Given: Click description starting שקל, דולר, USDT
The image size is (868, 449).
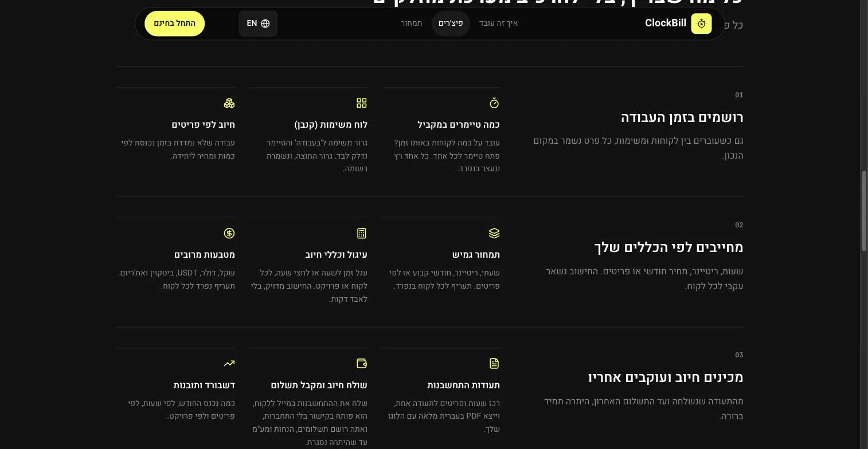Looking at the screenshot, I should (x=177, y=279).
